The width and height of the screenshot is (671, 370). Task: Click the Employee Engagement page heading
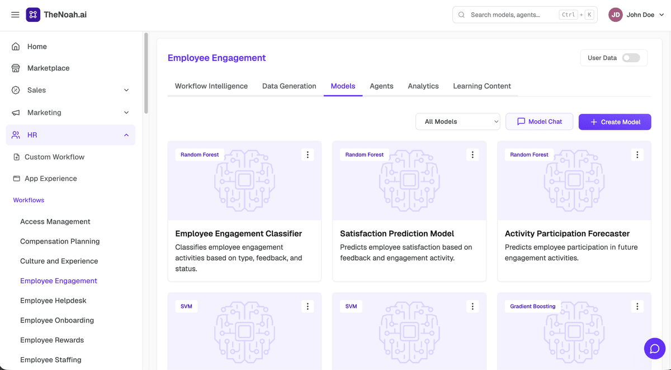[216, 58]
